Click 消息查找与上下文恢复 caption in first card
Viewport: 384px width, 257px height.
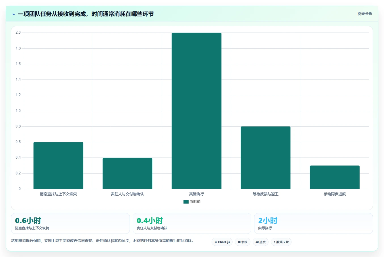(32, 228)
